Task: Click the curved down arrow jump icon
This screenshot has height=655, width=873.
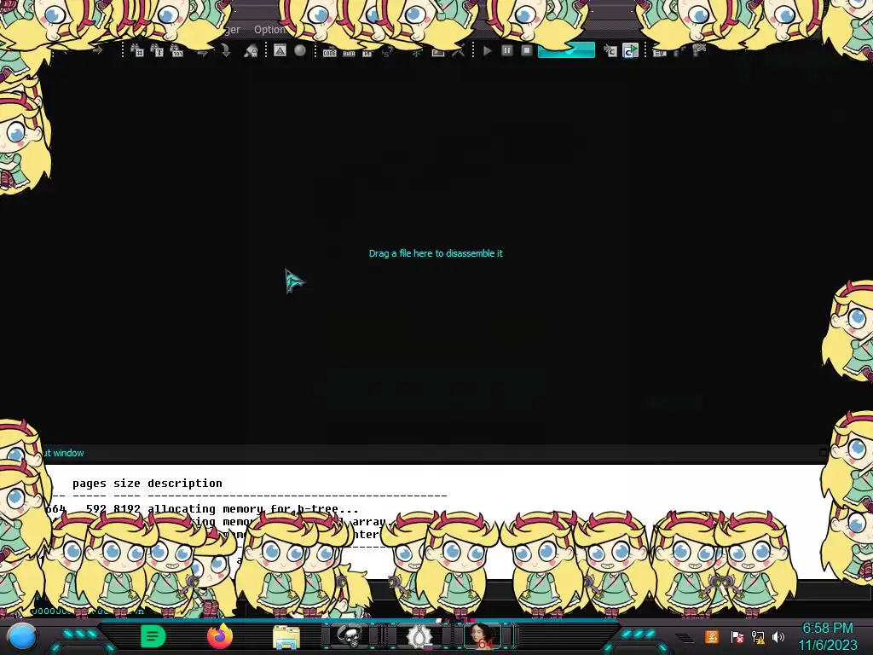Action: [226, 50]
